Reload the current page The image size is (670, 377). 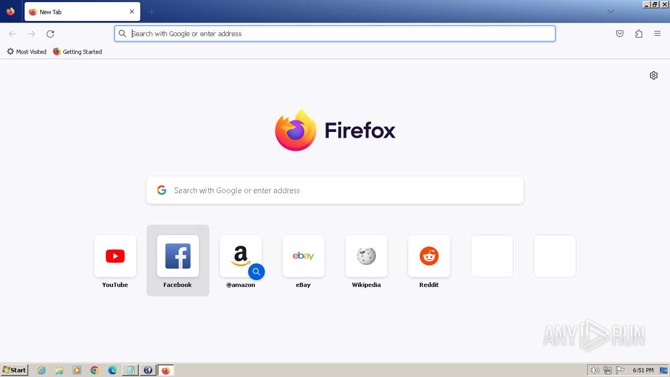[50, 34]
